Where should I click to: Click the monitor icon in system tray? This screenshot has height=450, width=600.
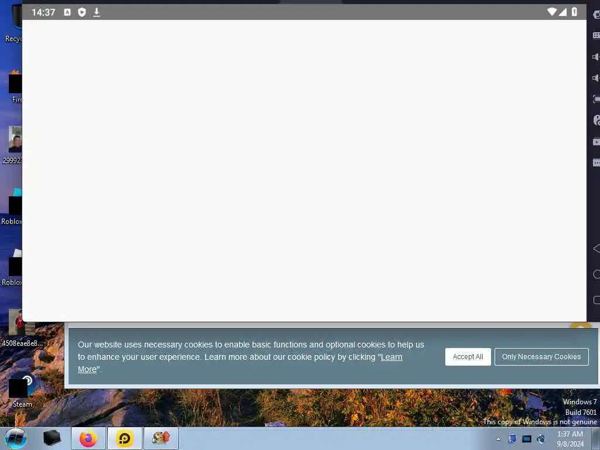[527, 439]
